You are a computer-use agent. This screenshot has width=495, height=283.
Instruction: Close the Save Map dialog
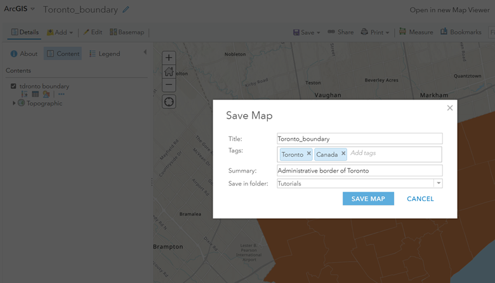450,108
